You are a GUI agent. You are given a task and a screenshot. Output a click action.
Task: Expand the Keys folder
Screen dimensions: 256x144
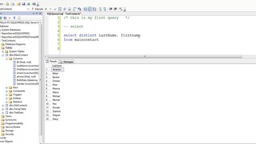coord(7,88)
